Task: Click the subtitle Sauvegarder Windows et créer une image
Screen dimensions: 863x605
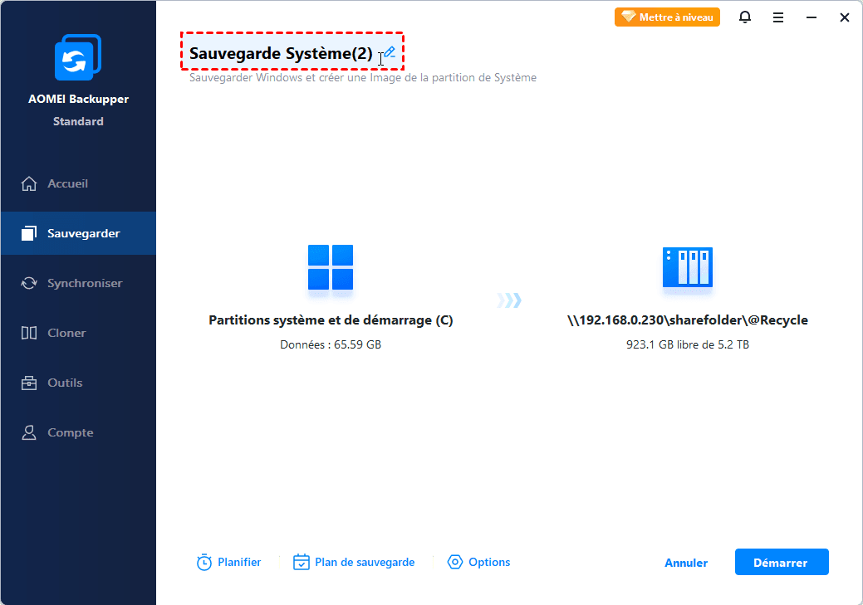Action: (363, 77)
